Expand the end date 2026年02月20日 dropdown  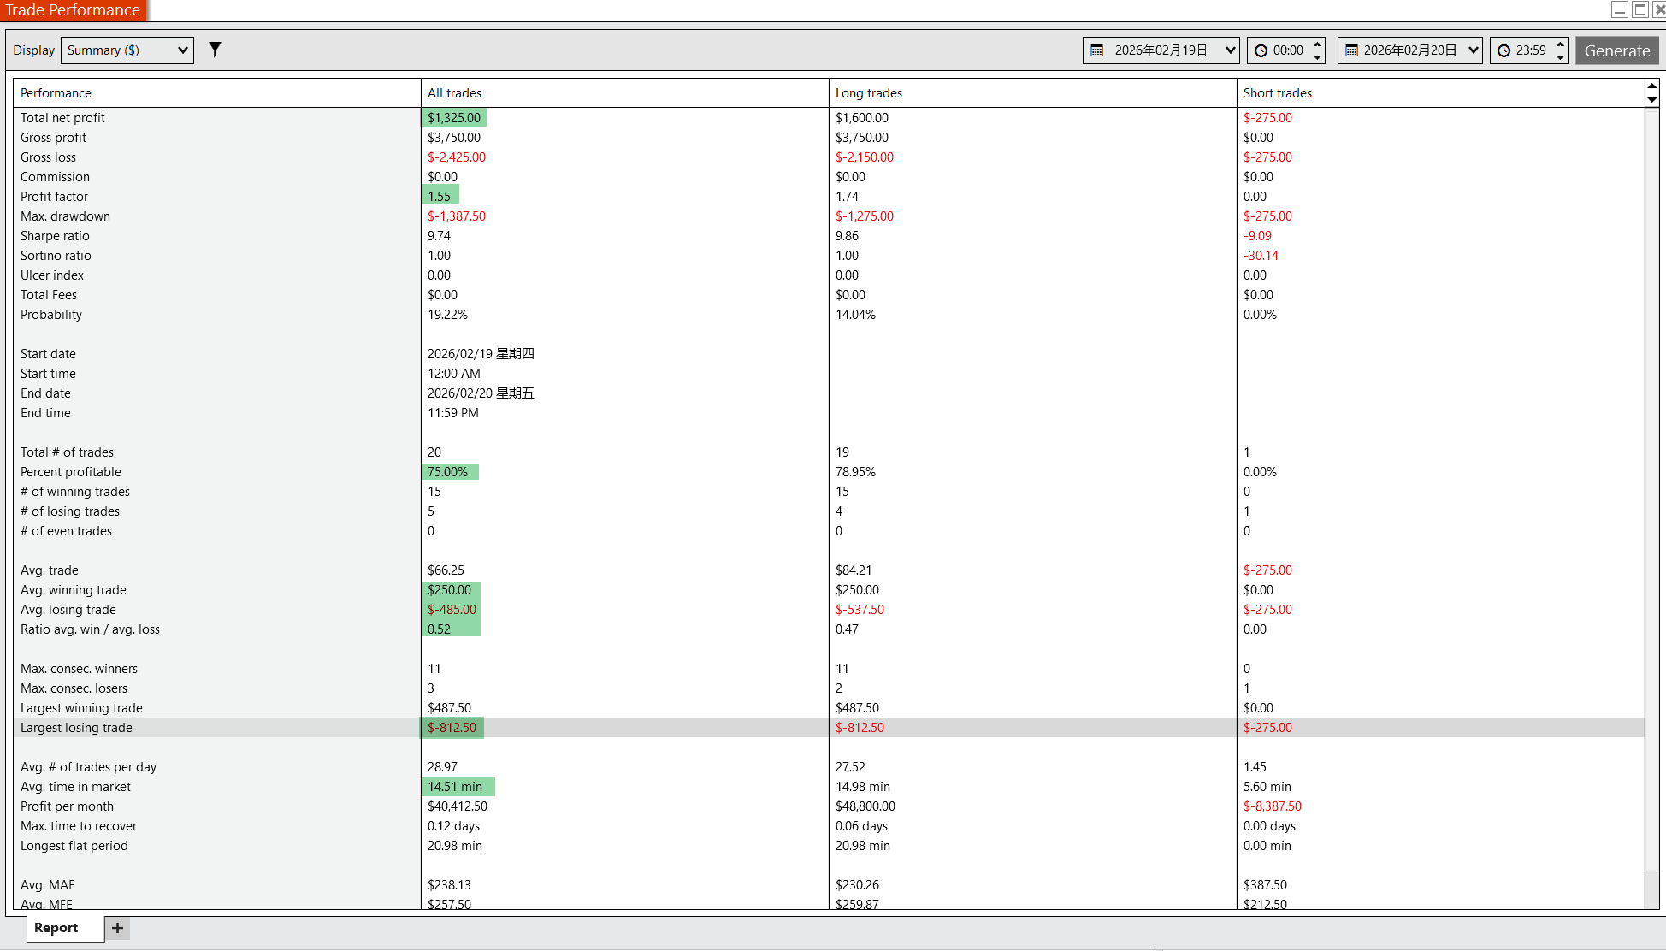tap(1473, 50)
